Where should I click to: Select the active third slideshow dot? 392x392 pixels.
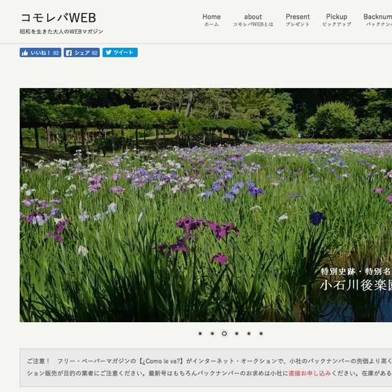(x=225, y=333)
